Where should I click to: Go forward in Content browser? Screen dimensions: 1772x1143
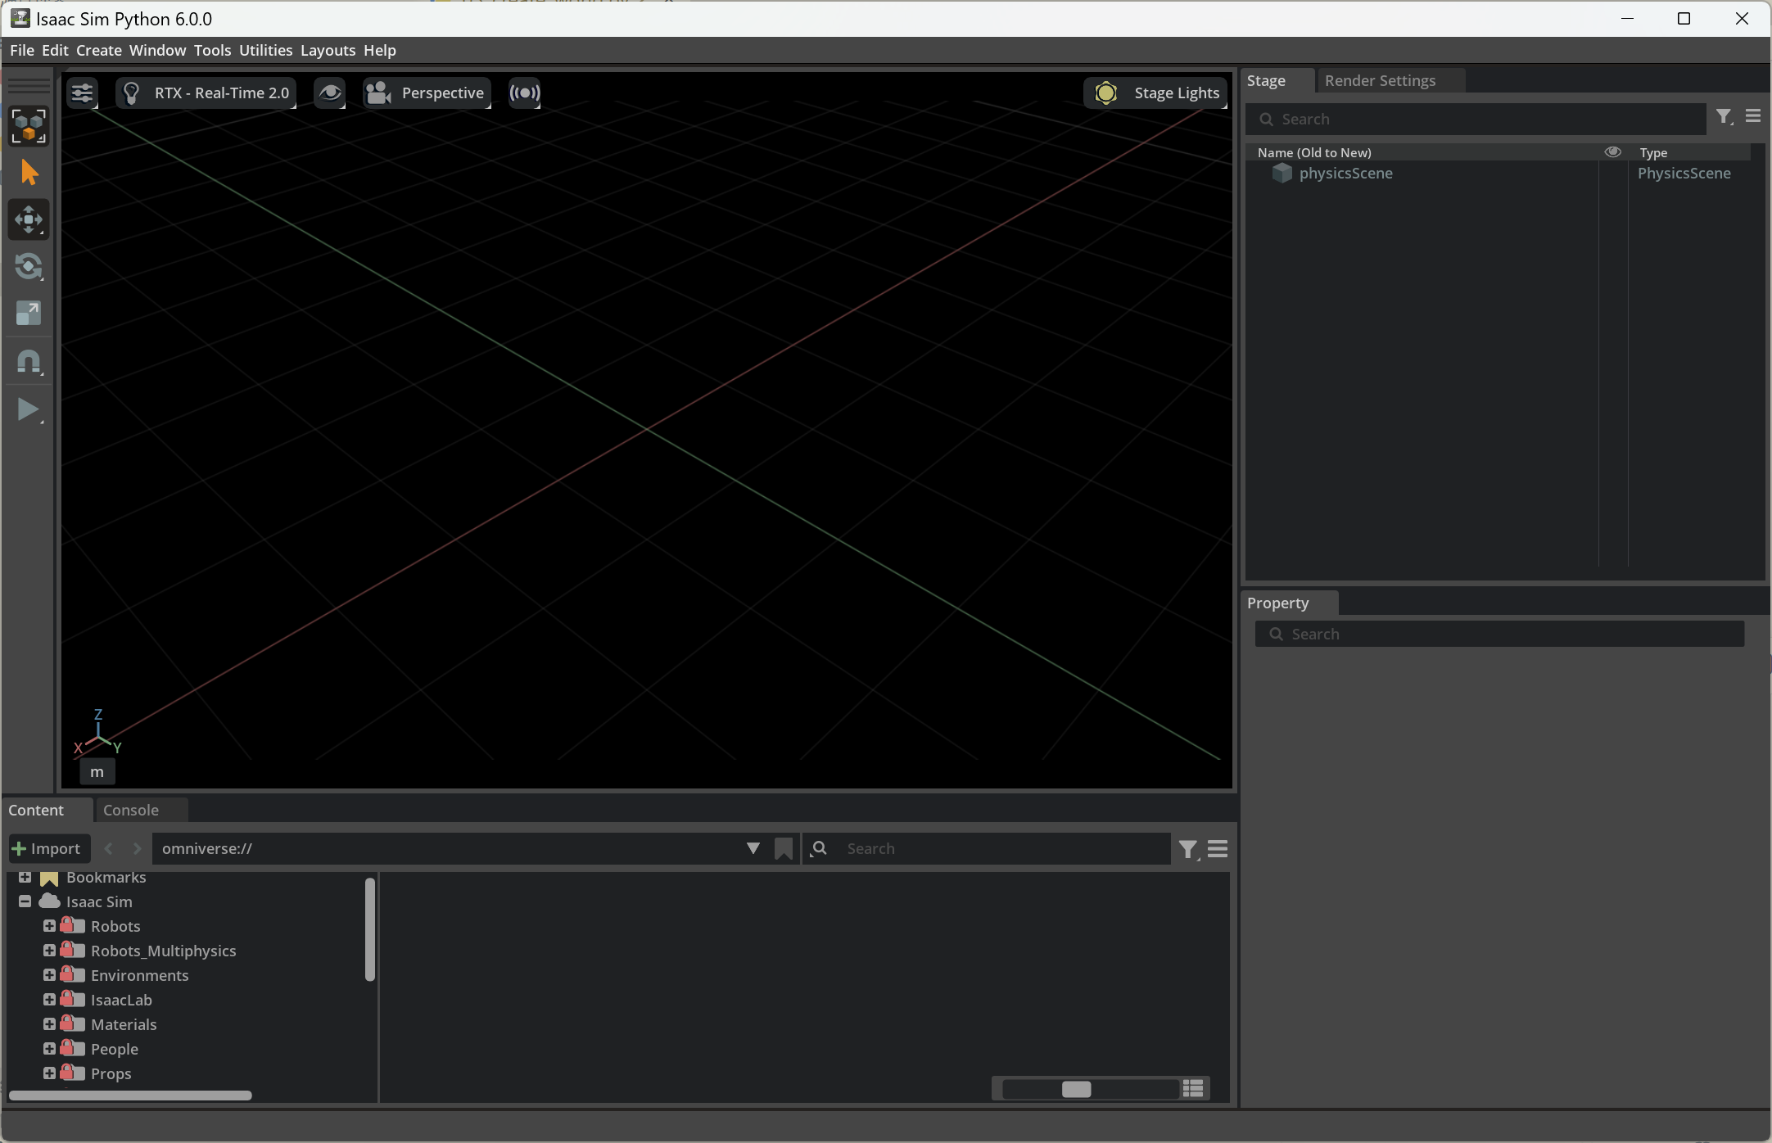click(x=137, y=848)
